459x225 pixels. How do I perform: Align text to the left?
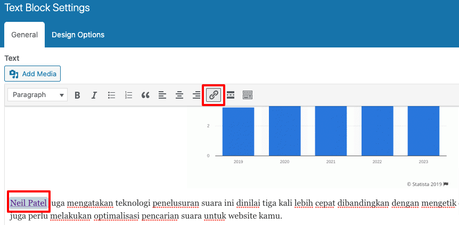162,95
